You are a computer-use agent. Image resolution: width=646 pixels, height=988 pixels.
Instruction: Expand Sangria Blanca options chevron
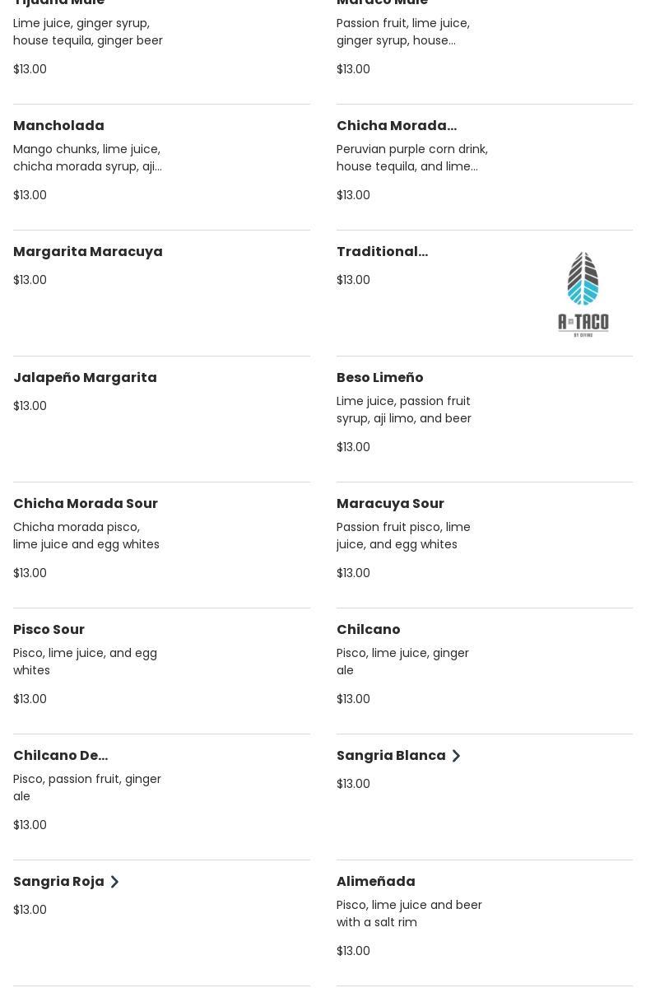(x=456, y=756)
